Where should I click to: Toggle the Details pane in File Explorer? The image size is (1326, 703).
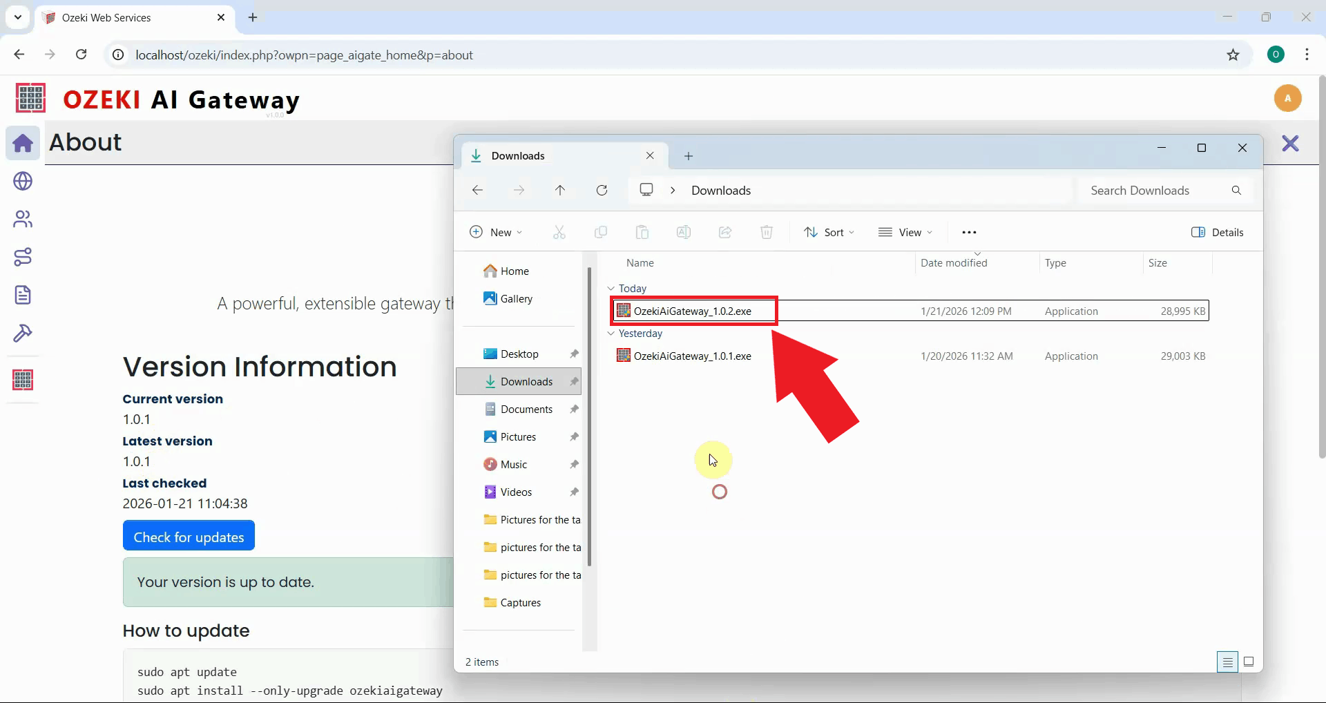pos(1218,233)
